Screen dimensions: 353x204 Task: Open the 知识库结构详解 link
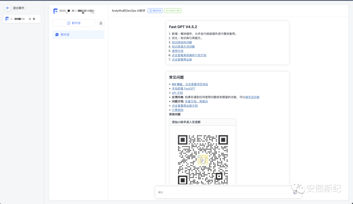182,42
